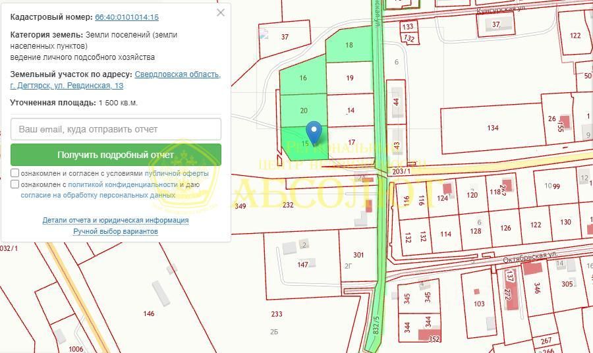Select parcel 146 on the map
Viewport: 593px width, 353px height.
149,313
